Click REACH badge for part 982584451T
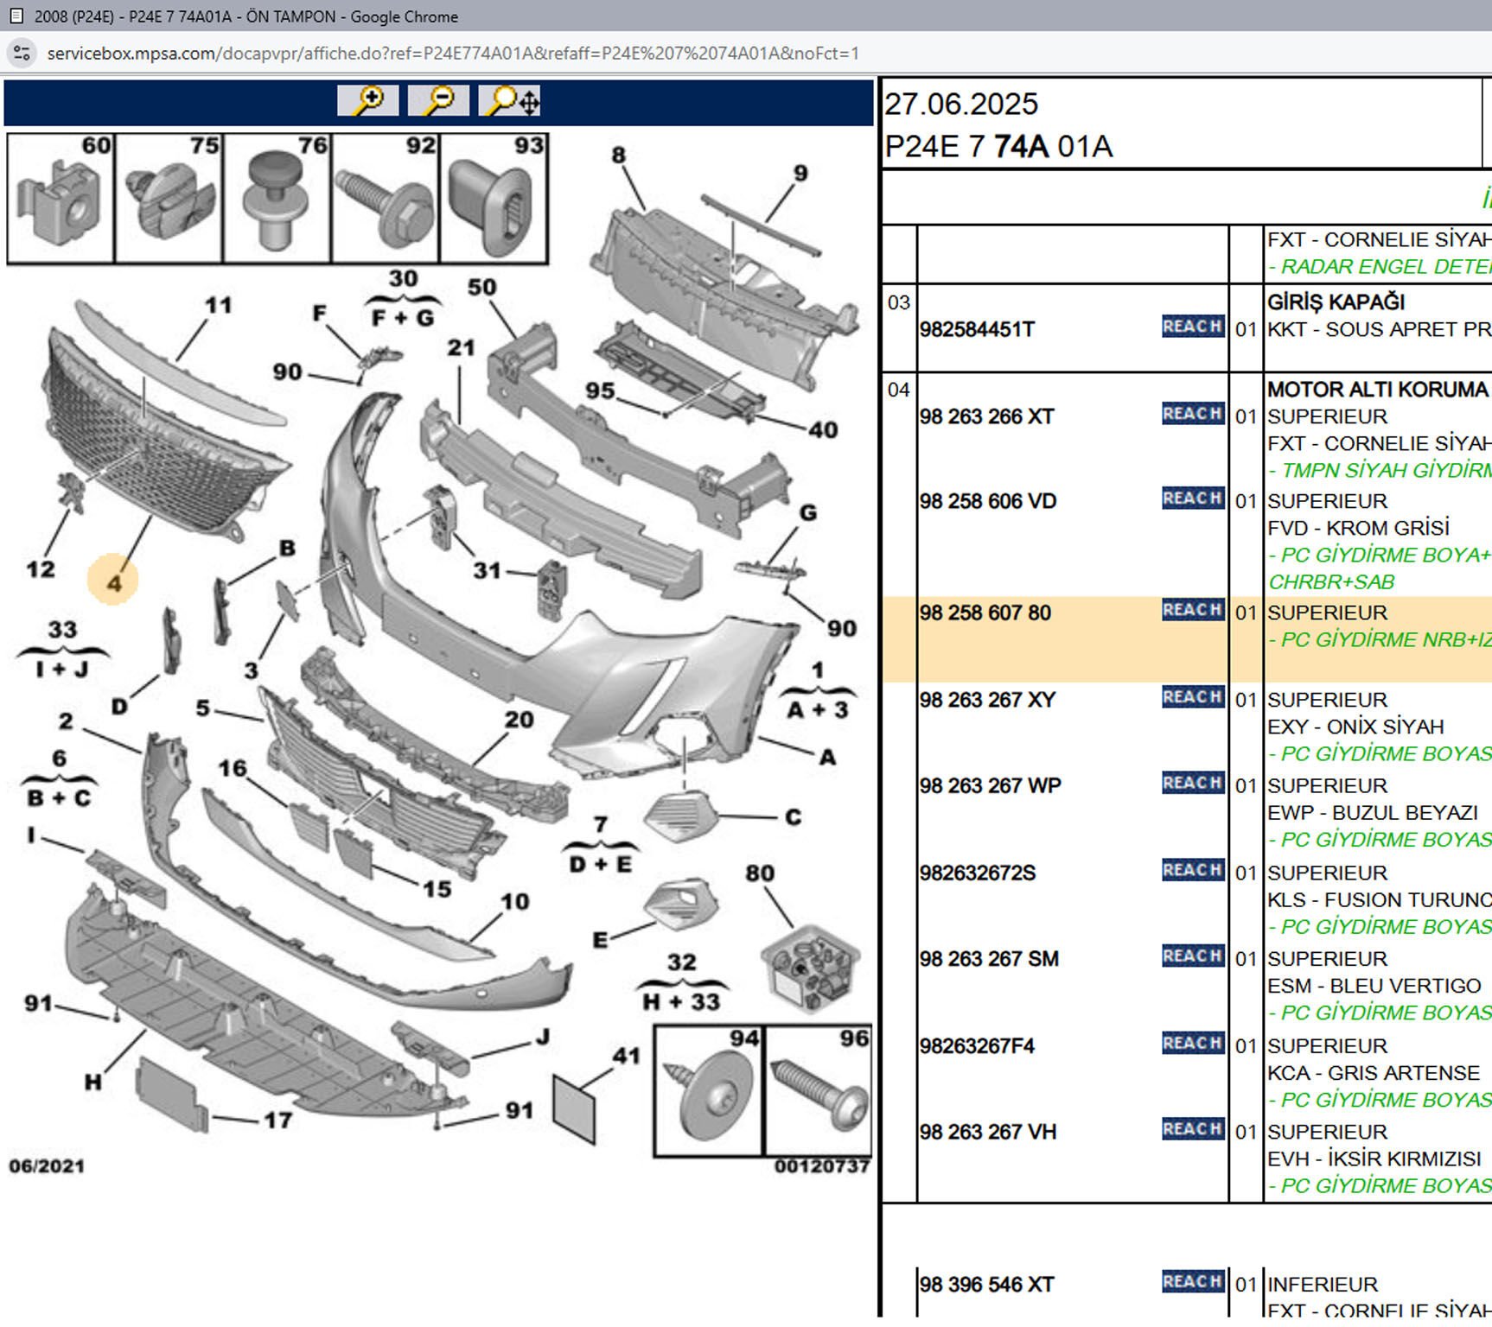 (1192, 327)
